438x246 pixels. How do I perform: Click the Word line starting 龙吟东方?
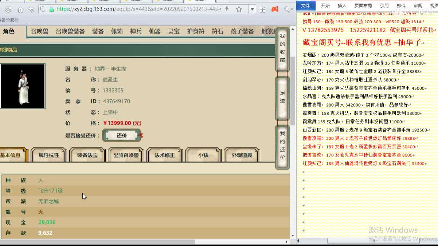363,63
